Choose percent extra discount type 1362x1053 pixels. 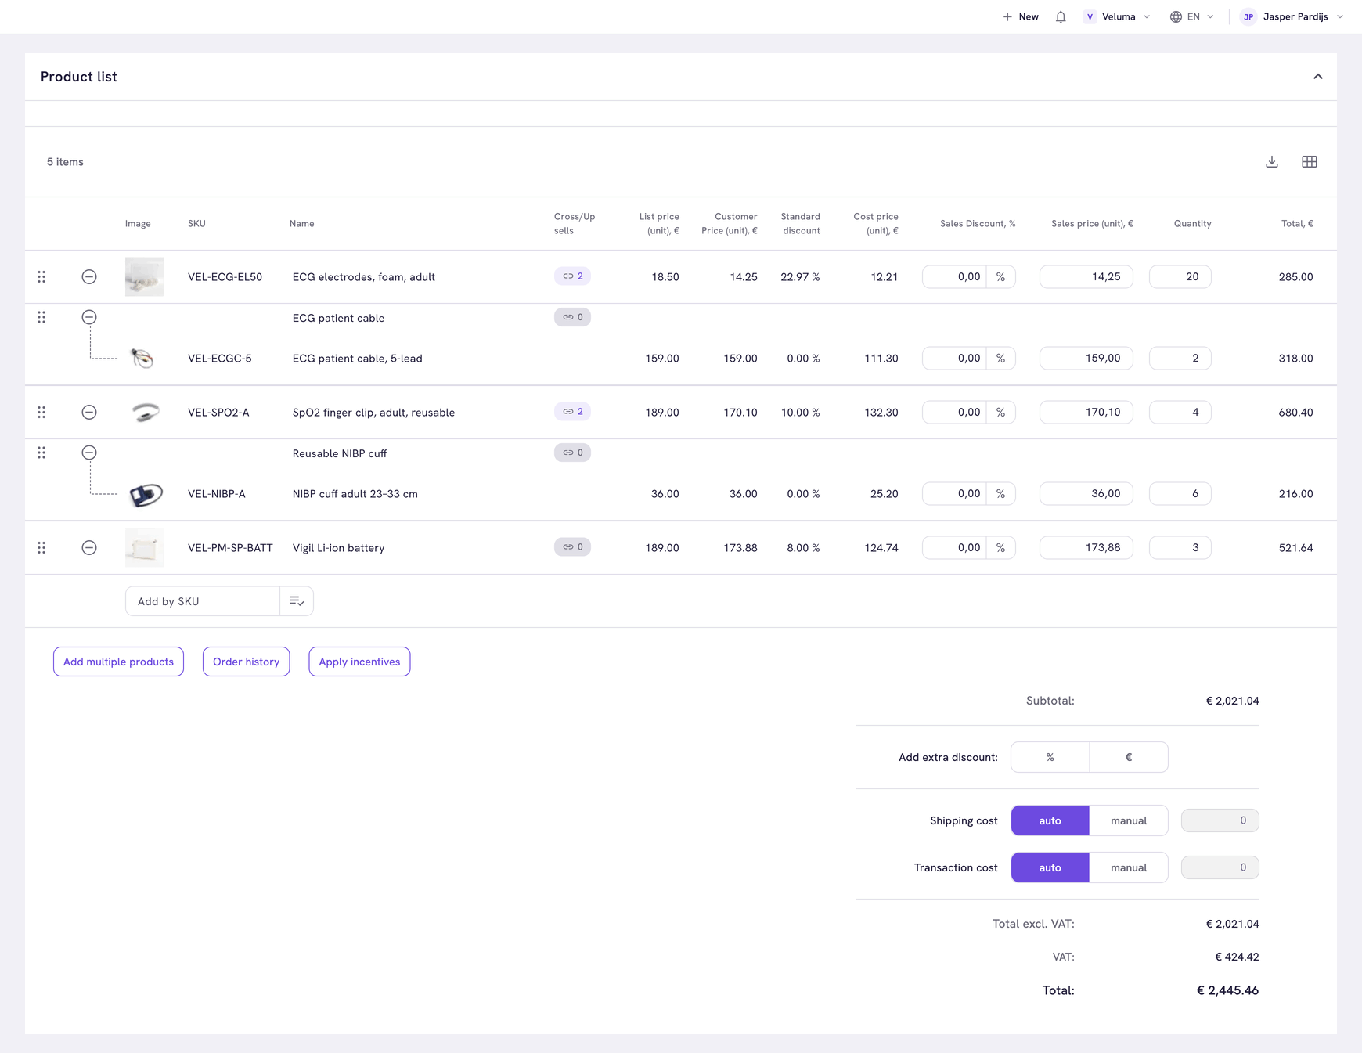pos(1050,757)
